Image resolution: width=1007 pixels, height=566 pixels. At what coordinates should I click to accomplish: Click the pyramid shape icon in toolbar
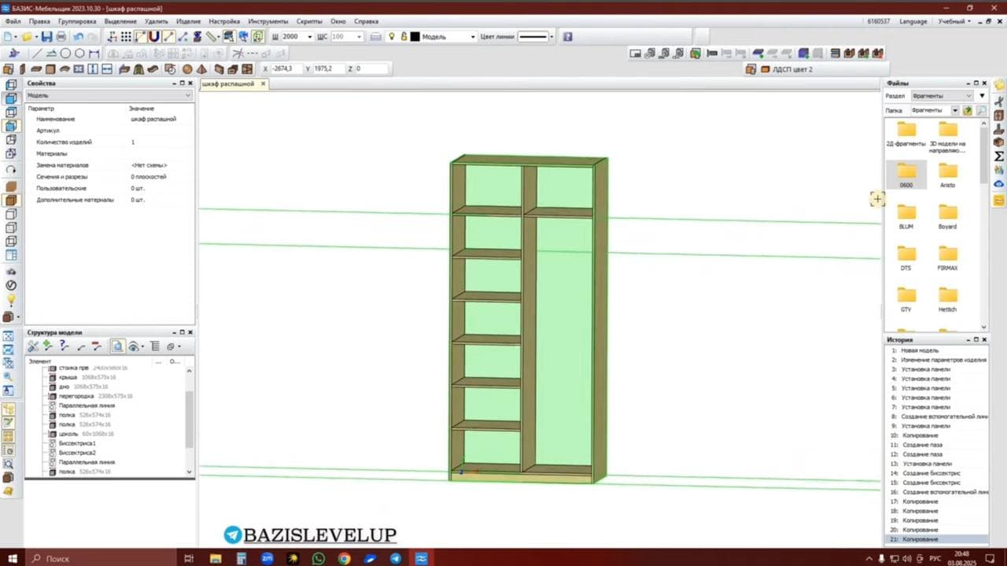(201, 69)
